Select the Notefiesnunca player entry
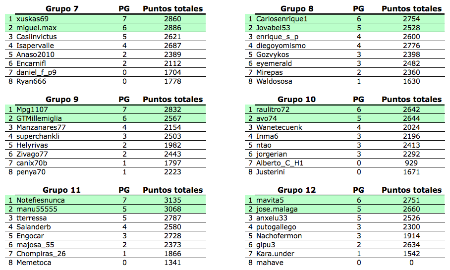Image resolution: width=450 pixels, height=270 pixels. [41, 200]
